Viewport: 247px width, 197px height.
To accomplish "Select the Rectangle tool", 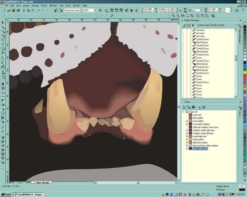I will pos(3,39).
